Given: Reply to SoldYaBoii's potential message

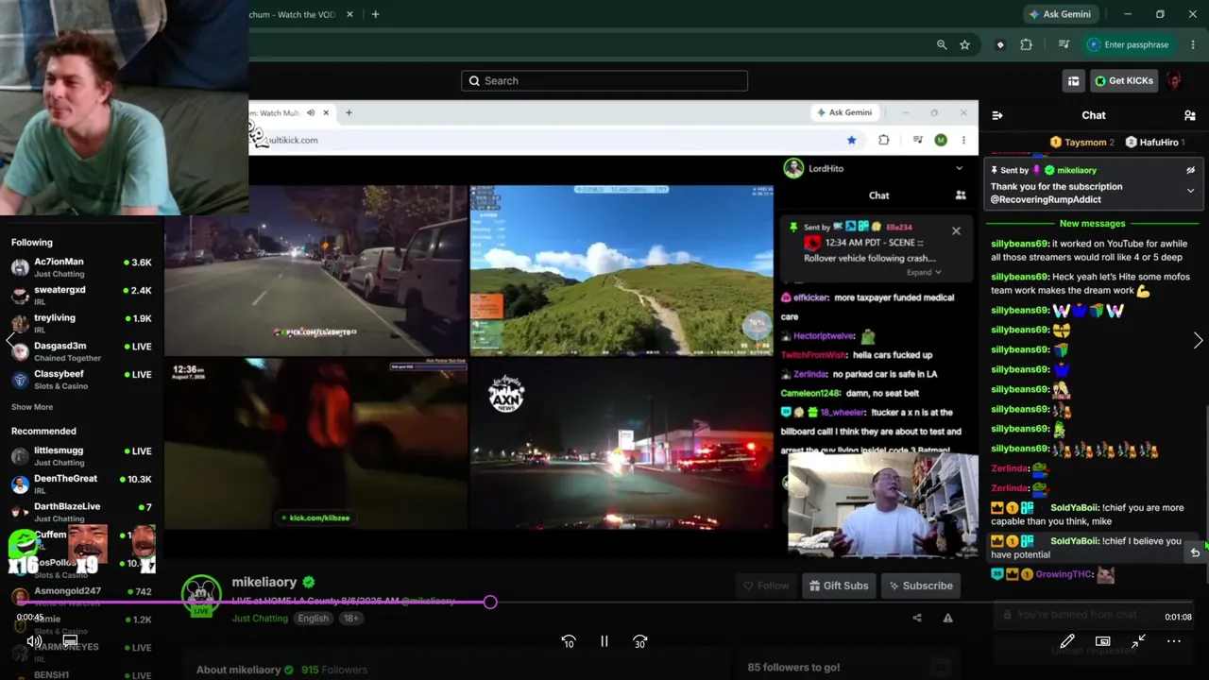Looking at the screenshot, I should [1195, 552].
